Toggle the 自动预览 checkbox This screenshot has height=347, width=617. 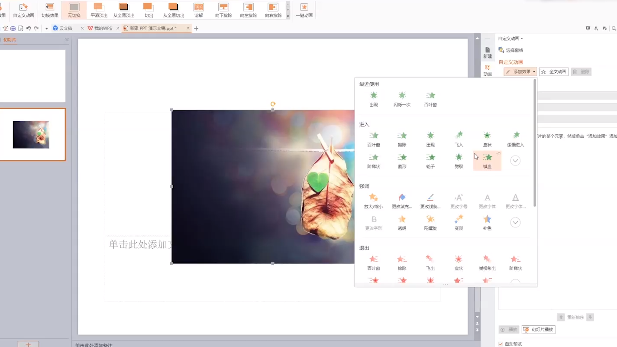click(x=501, y=344)
